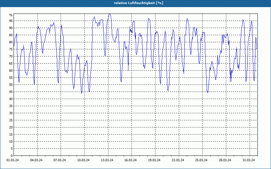Screen dimensions: 271x169
Task: Click the 'relative Luftfeuchtigkeit [%]' chart title
Action: [x=139, y=3]
